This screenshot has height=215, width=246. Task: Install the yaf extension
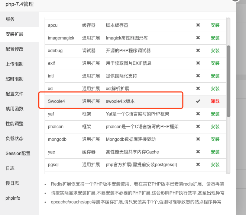pos(215,114)
